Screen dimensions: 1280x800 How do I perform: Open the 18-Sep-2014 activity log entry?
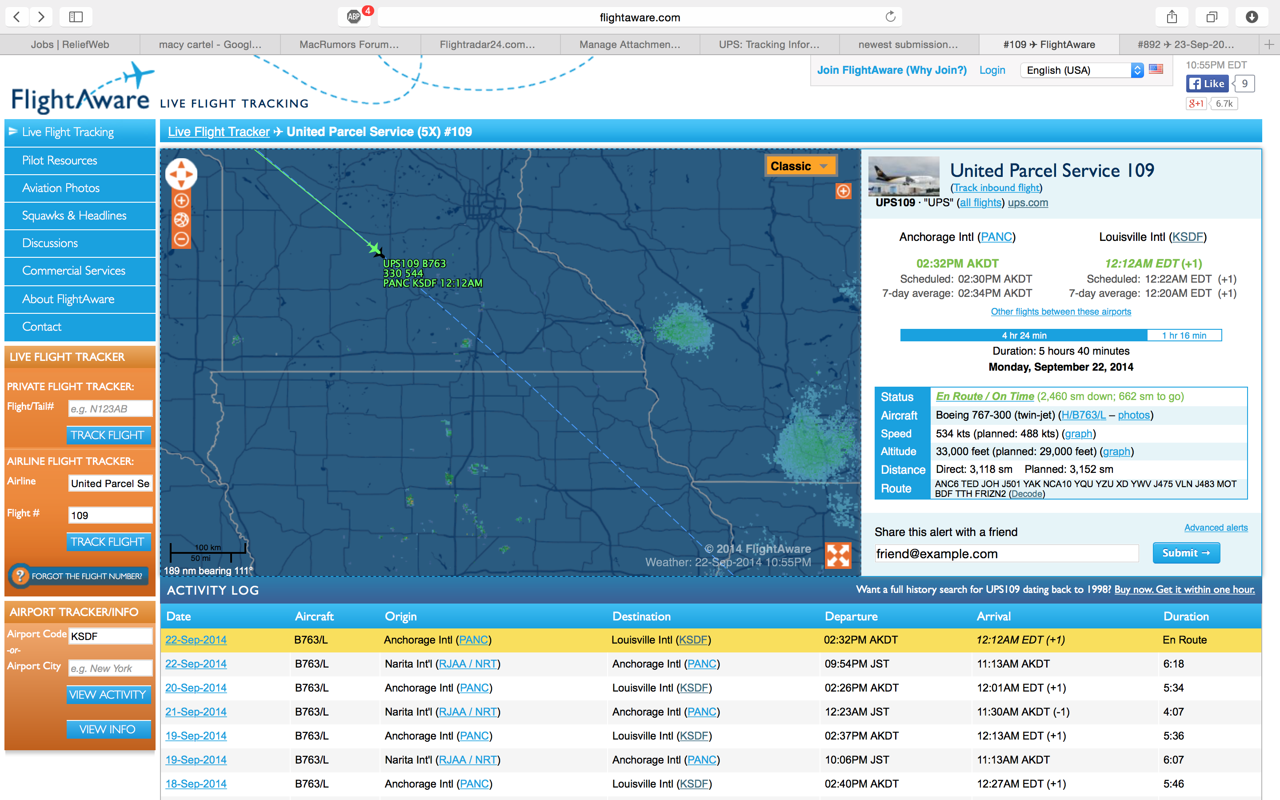196,784
